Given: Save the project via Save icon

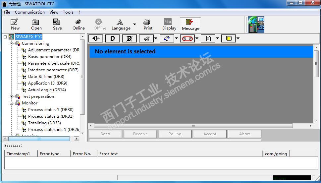Looking at the screenshot, I should coord(57,25).
